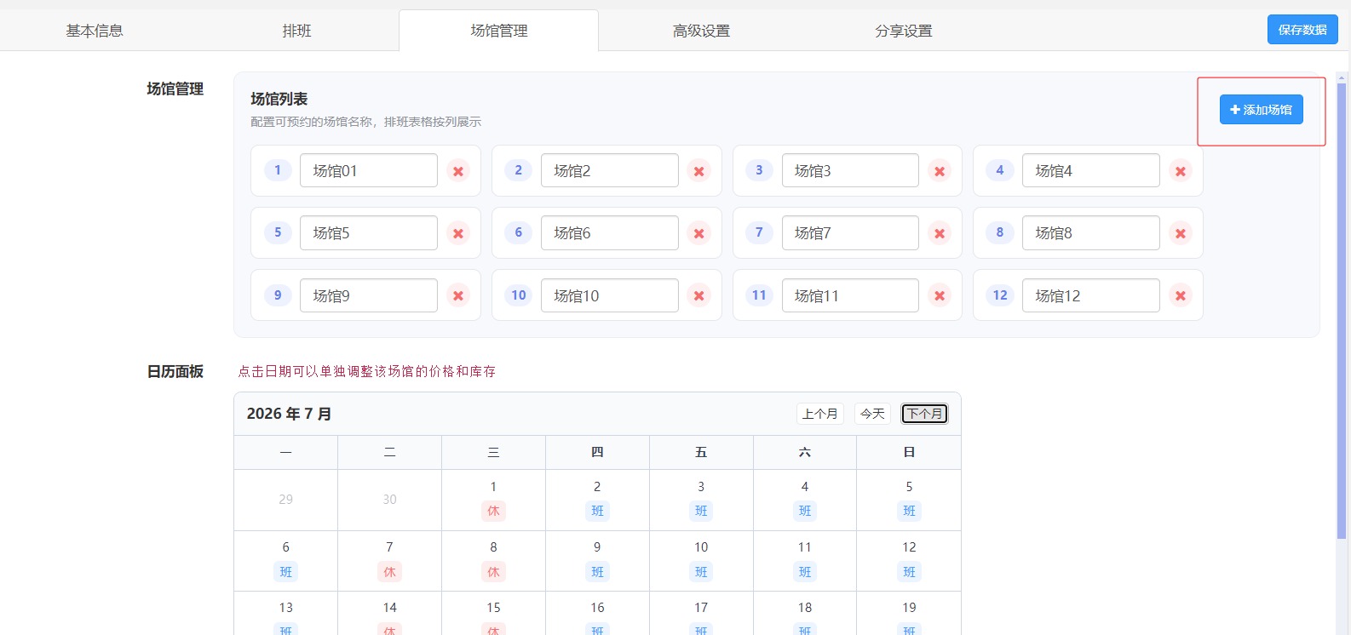Remove 场馆2 using the red X icon

(x=698, y=171)
